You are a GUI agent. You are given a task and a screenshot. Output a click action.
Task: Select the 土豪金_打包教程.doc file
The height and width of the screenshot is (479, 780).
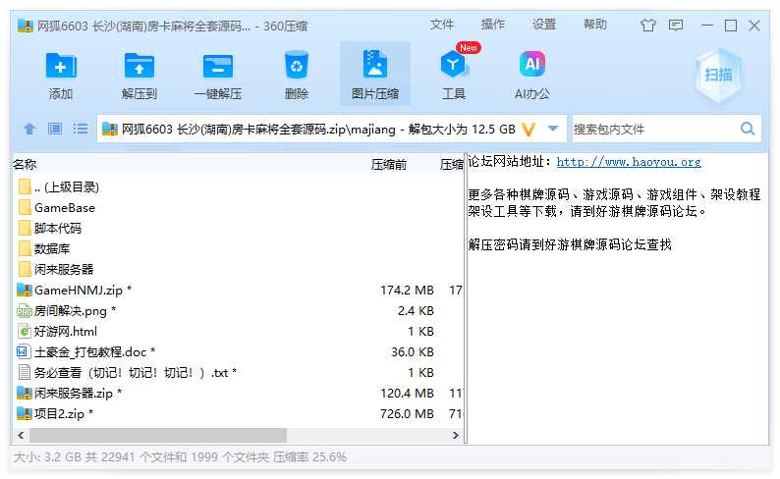pyautogui.click(x=238, y=351)
